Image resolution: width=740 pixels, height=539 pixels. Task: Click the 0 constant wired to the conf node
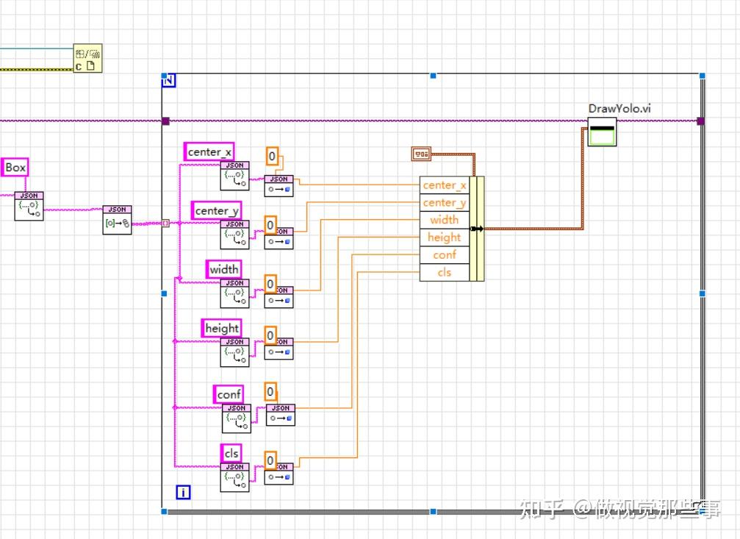[x=270, y=392]
